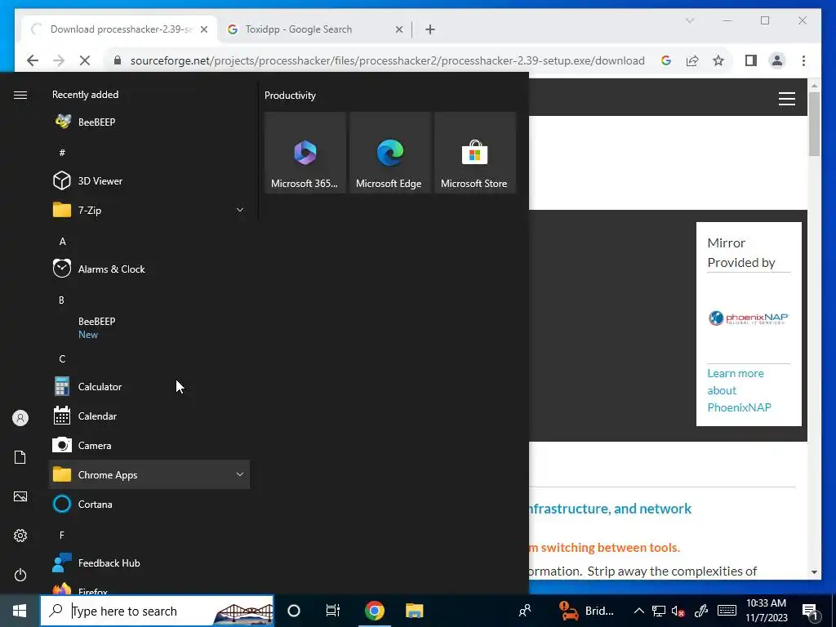The height and width of the screenshot is (627, 836).
Task: Open Chrome tab search dropdown
Action: pos(689,20)
